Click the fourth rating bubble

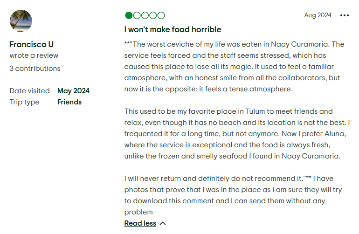click(x=152, y=15)
